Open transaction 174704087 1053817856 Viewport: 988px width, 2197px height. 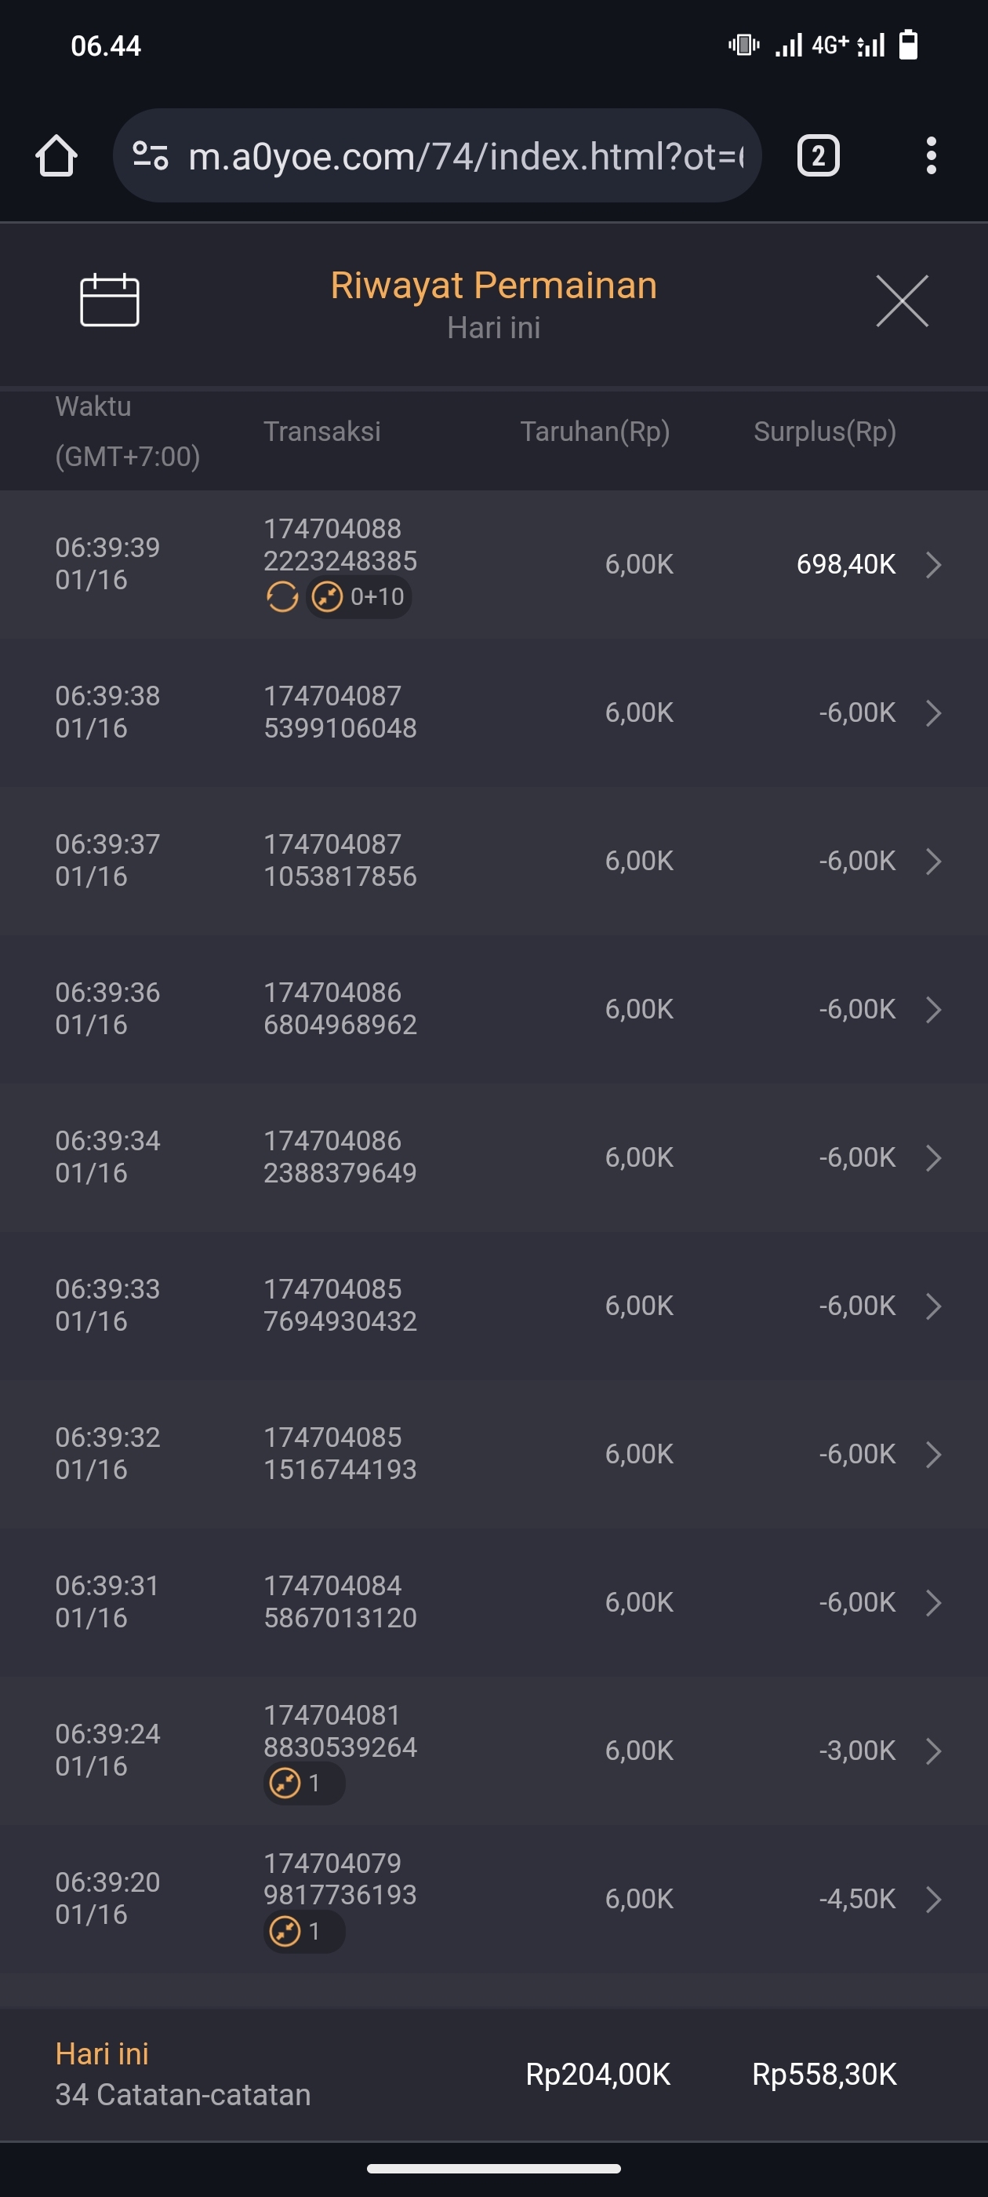pyautogui.click(x=340, y=861)
